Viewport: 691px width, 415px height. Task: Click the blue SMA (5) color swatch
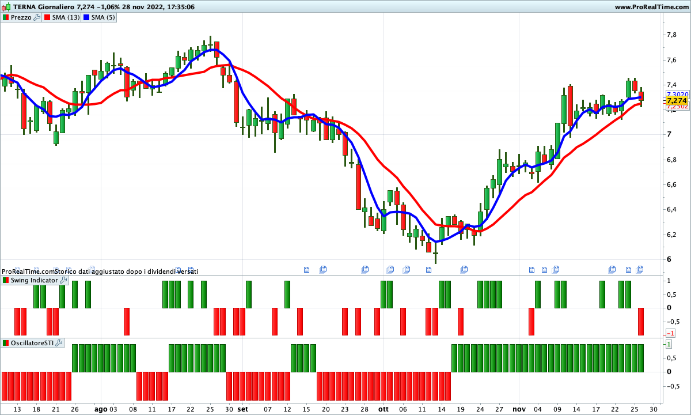86,17
